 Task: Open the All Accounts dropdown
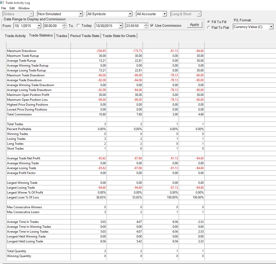(x=165, y=14)
